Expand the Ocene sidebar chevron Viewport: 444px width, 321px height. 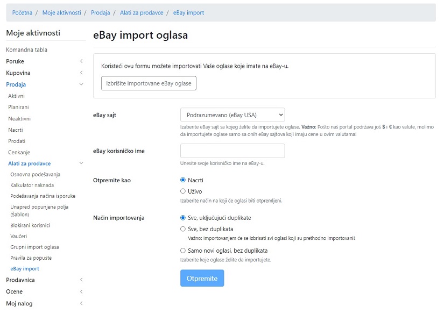pyautogui.click(x=81, y=291)
